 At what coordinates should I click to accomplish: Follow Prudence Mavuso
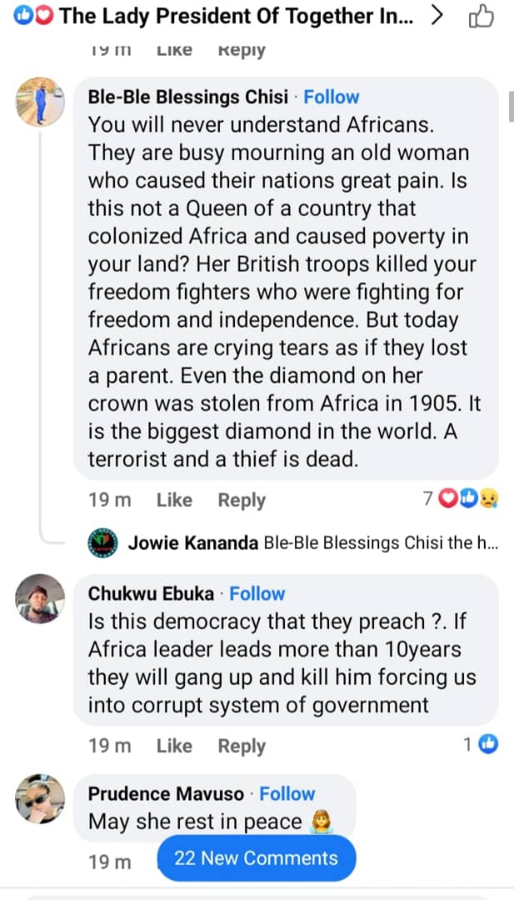click(287, 793)
